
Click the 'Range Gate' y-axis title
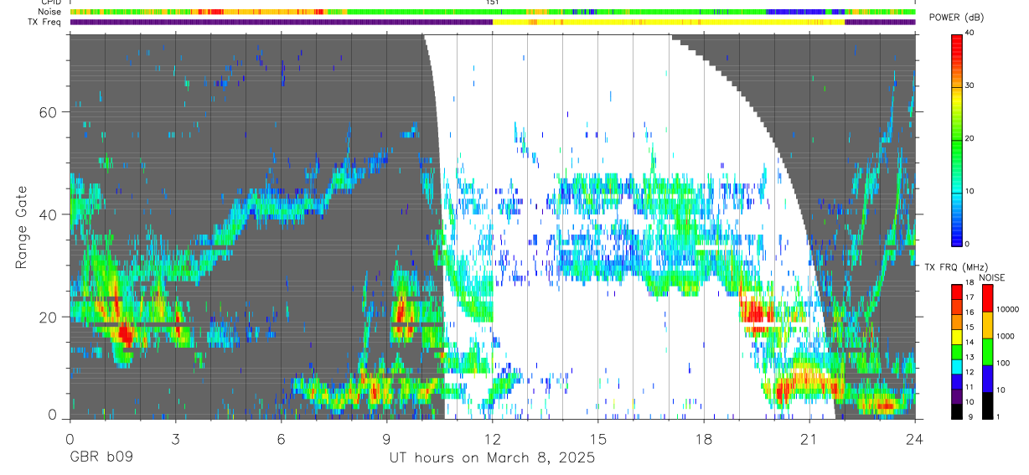tap(22, 227)
